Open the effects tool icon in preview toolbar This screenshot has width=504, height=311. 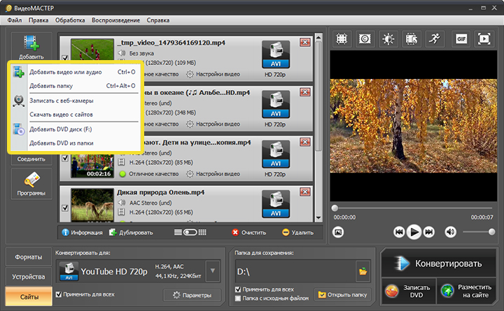(365, 39)
